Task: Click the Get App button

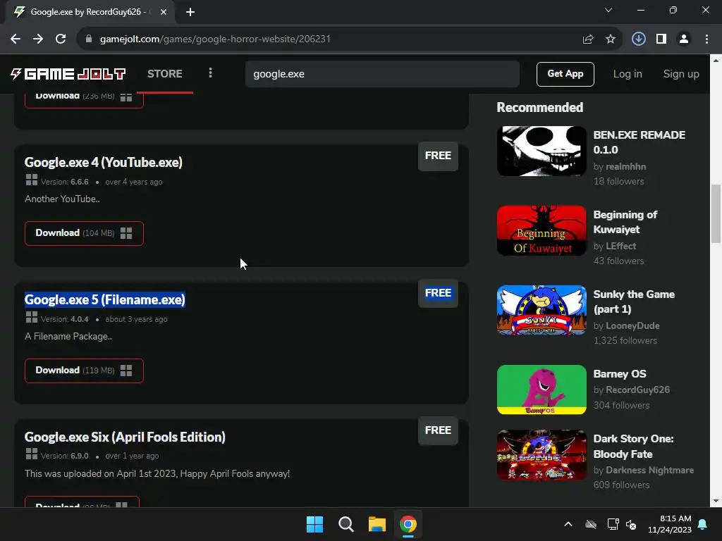Action: click(565, 74)
